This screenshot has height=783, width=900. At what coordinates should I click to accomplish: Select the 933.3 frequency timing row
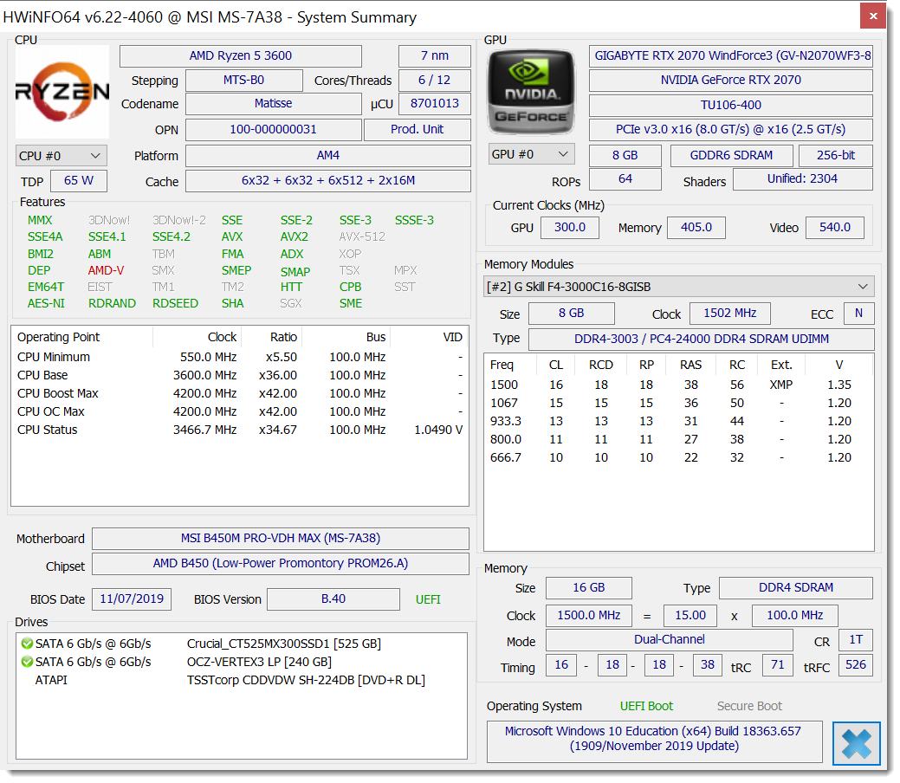click(x=679, y=421)
